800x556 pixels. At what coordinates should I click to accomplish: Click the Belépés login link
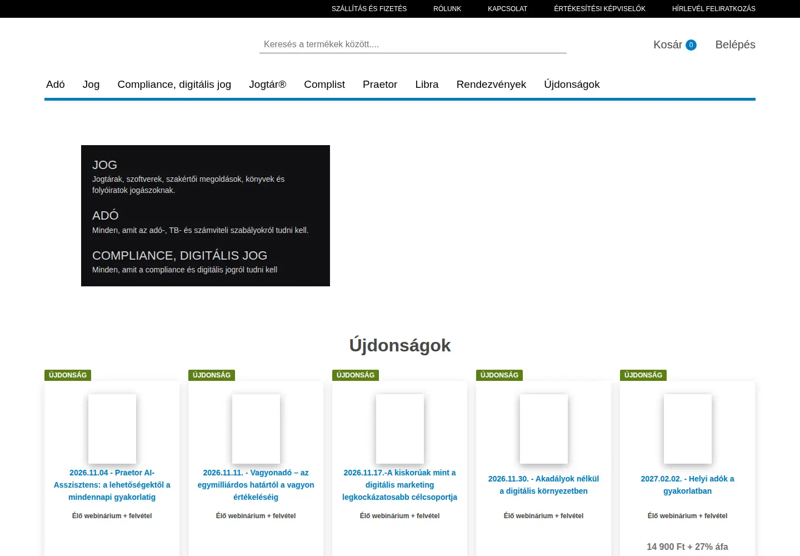[x=735, y=44]
